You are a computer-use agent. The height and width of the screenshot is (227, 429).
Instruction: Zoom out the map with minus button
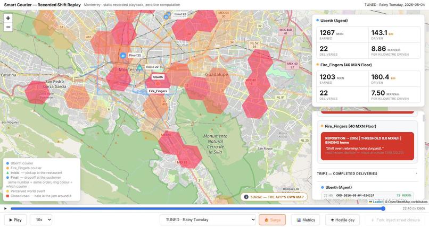(8, 27)
